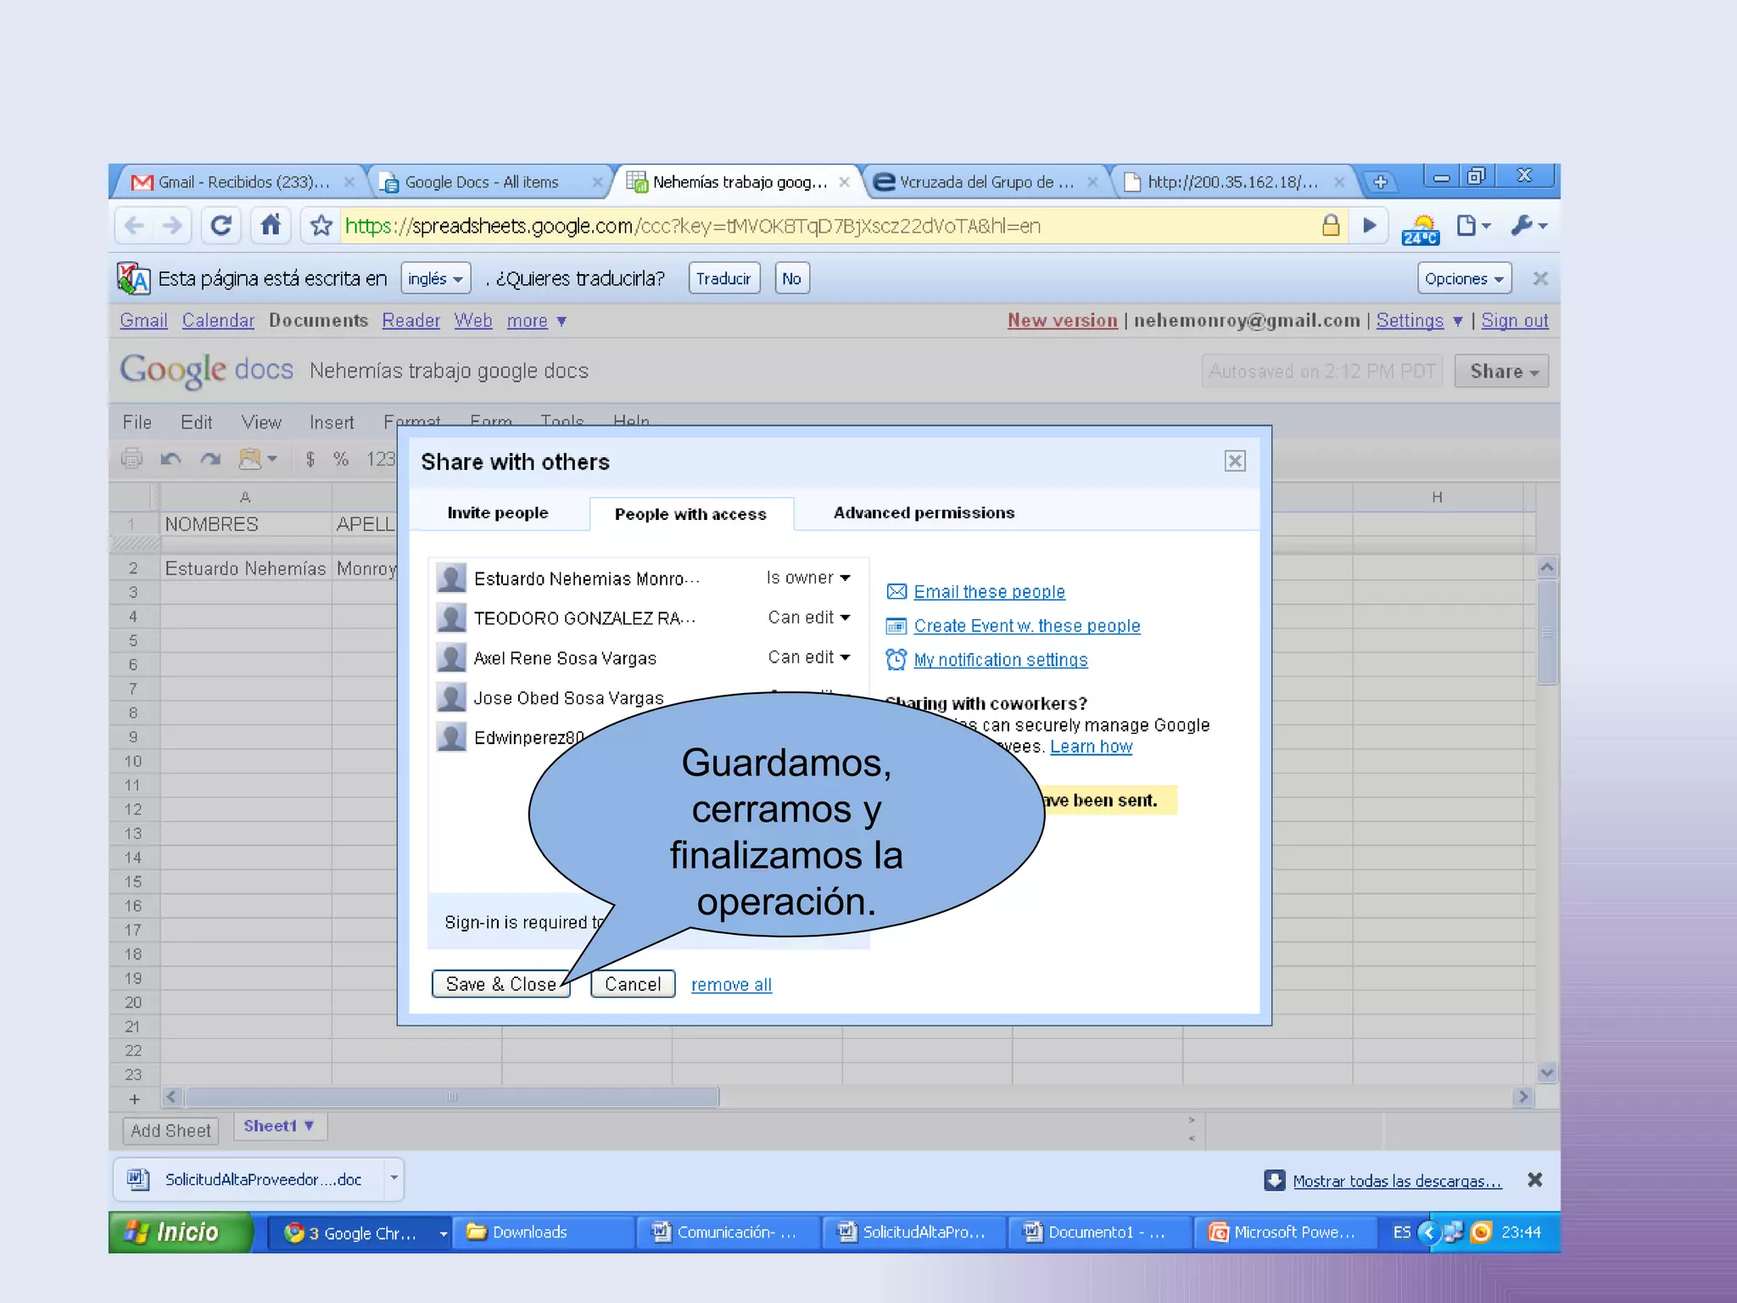The image size is (1737, 1303).
Task: Expand 'Can edit' dropdown for TEODORO GONZALEZ
Action: tap(808, 618)
